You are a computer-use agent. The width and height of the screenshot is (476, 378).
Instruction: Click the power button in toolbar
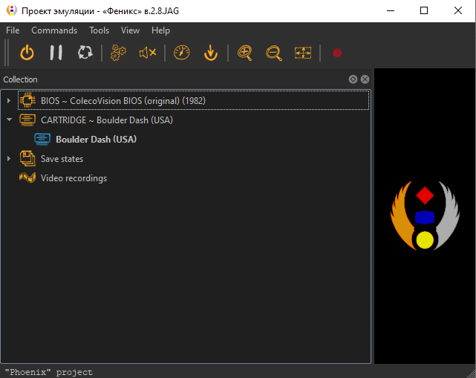click(27, 53)
